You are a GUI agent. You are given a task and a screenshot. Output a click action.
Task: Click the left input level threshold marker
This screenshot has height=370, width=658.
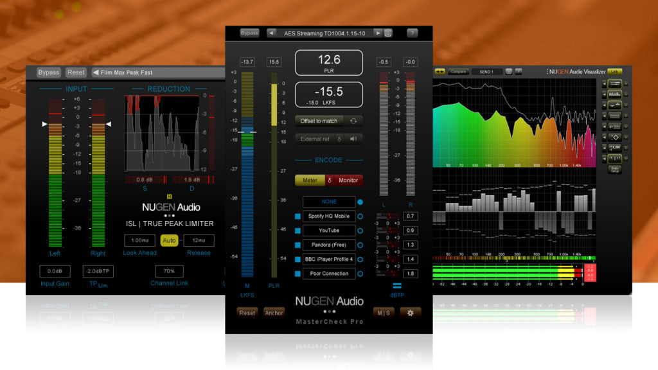click(x=44, y=124)
